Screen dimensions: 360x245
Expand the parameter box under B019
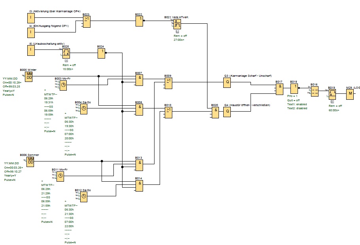click(332, 101)
